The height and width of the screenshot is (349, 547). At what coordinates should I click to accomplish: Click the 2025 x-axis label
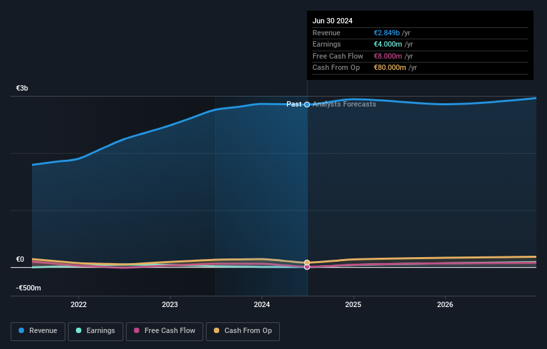353,304
